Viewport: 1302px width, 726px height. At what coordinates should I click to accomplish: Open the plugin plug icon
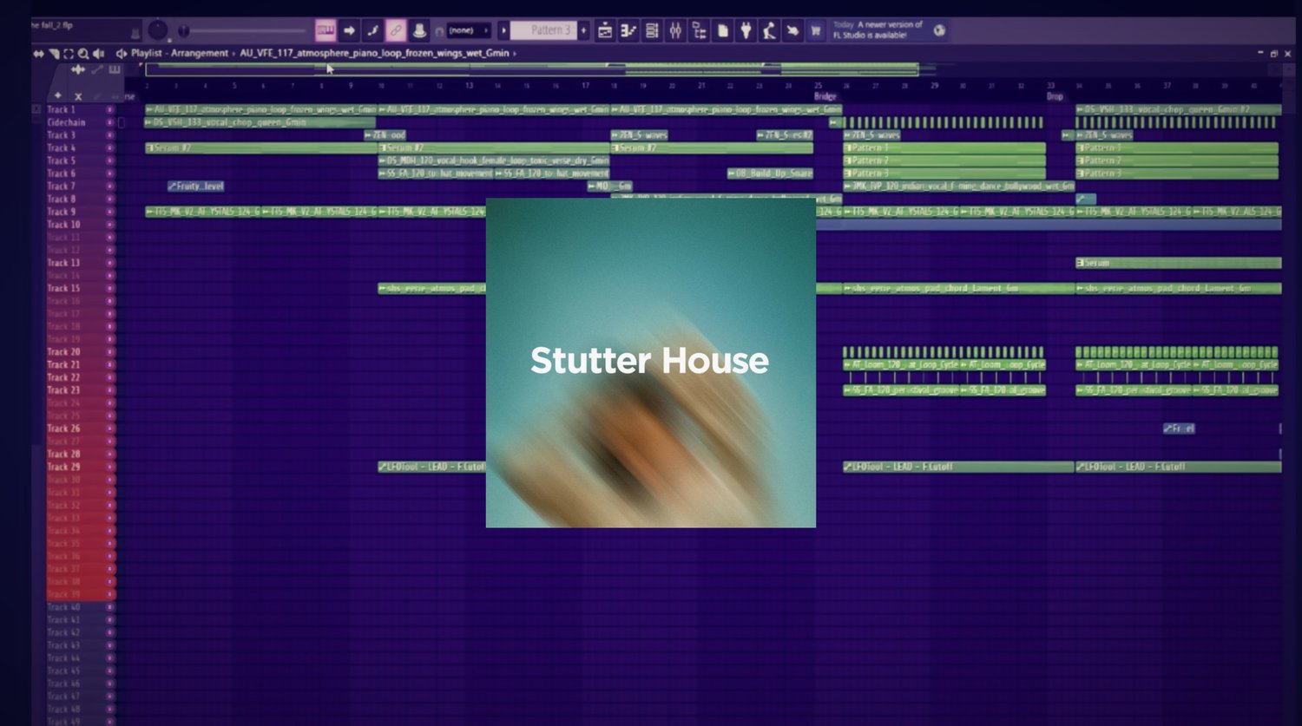746,30
